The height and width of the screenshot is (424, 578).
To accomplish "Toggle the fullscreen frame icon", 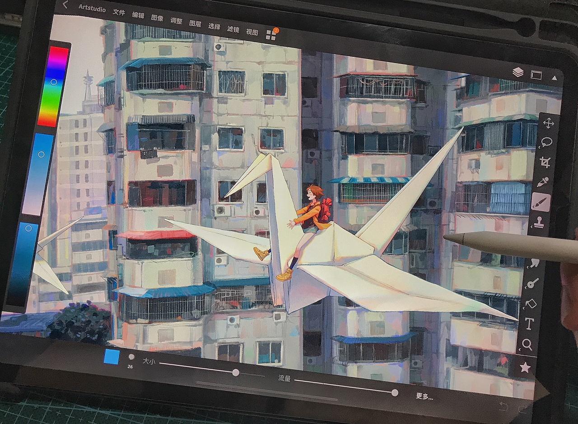I will 536,75.
